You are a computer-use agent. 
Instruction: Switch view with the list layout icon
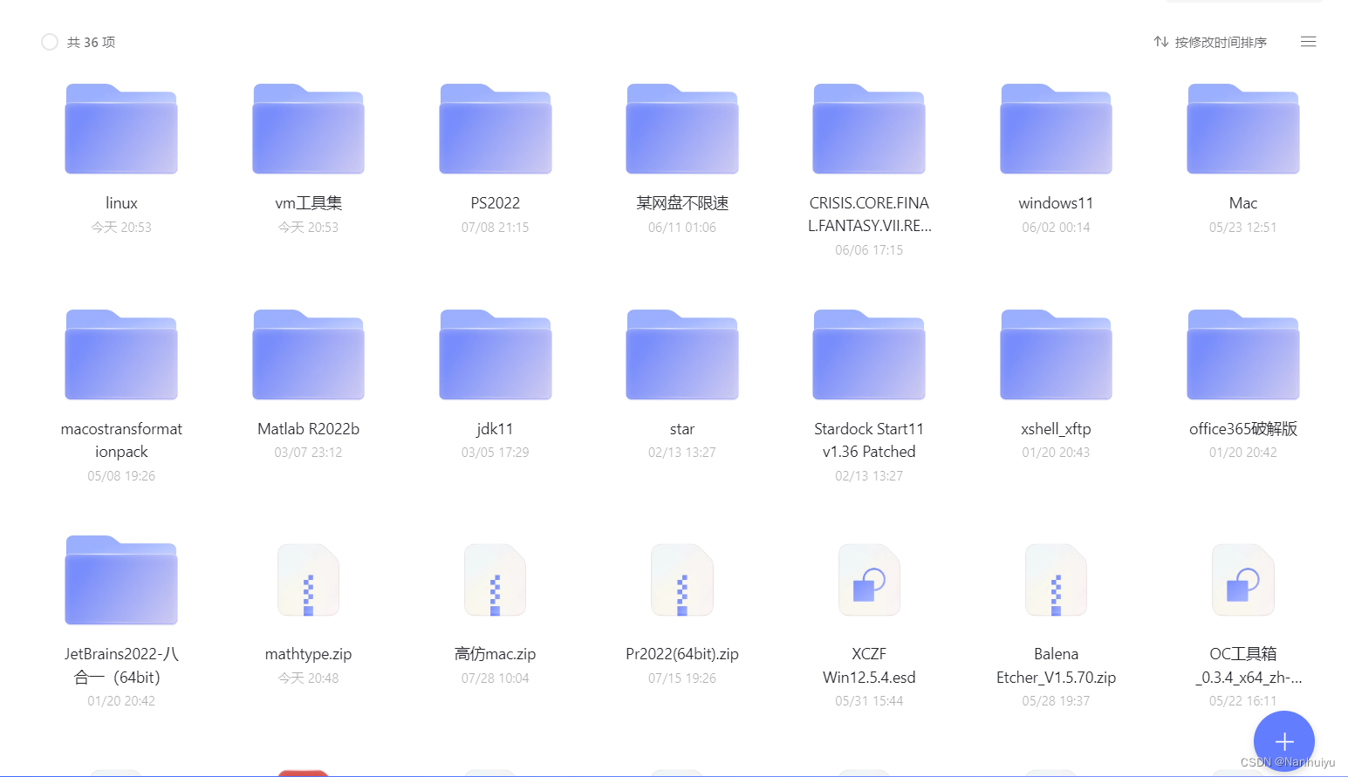tap(1308, 42)
